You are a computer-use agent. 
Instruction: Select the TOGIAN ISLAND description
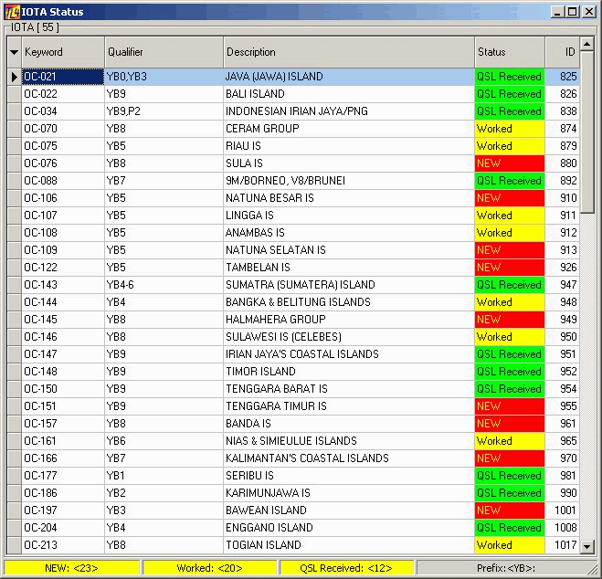[x=349, y=545]
